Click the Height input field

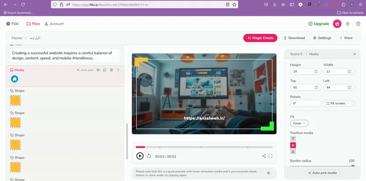point(306,72)
